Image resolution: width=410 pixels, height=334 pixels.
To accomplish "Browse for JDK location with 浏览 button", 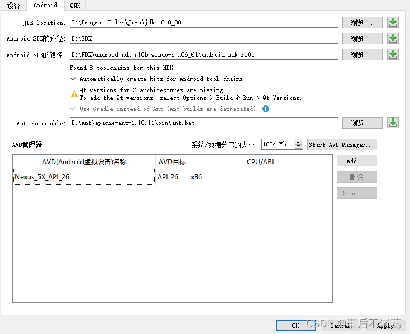I will tap(362, 23).
